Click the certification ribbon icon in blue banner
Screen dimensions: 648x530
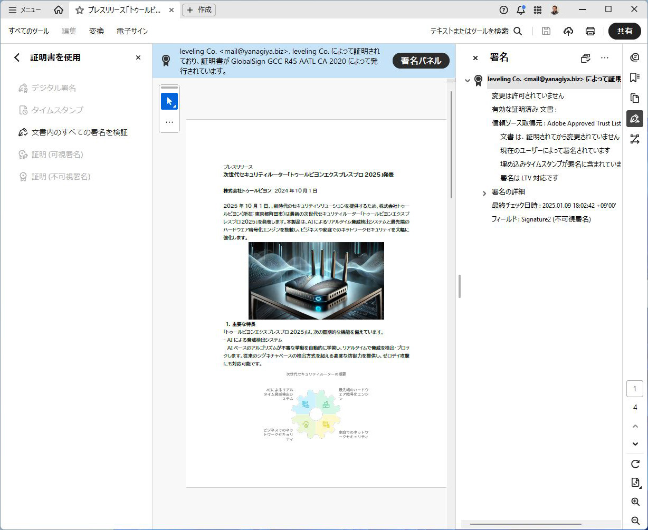pyautogui.click(x=166, y=61)
